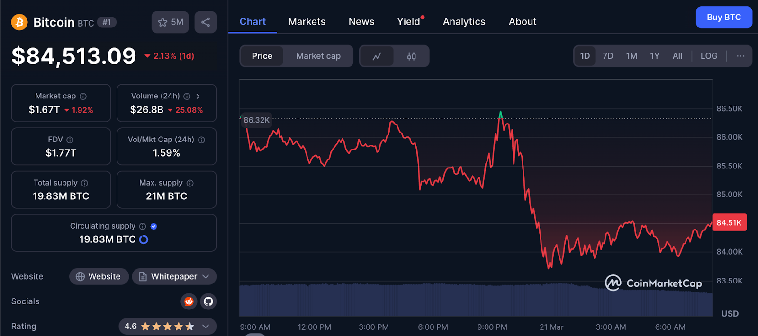758x336 pixels.
Task: Expand the Rating 4.6 dropdown
Action: [206, 326]
